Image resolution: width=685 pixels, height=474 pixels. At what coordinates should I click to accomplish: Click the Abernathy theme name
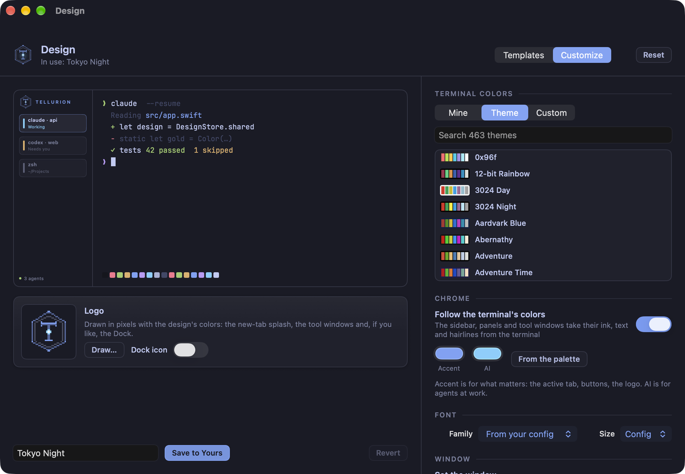click(x=494, y=240)
